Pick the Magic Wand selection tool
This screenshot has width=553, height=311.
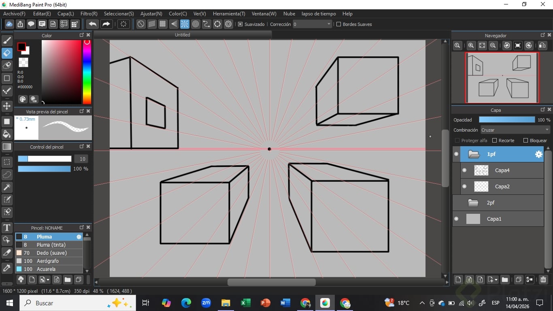coord(7,187)
